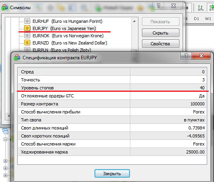This screenshot has width=214, height=182.
Task: Click Своп коротких позиций value -4.09565
Action: (195, 136)
